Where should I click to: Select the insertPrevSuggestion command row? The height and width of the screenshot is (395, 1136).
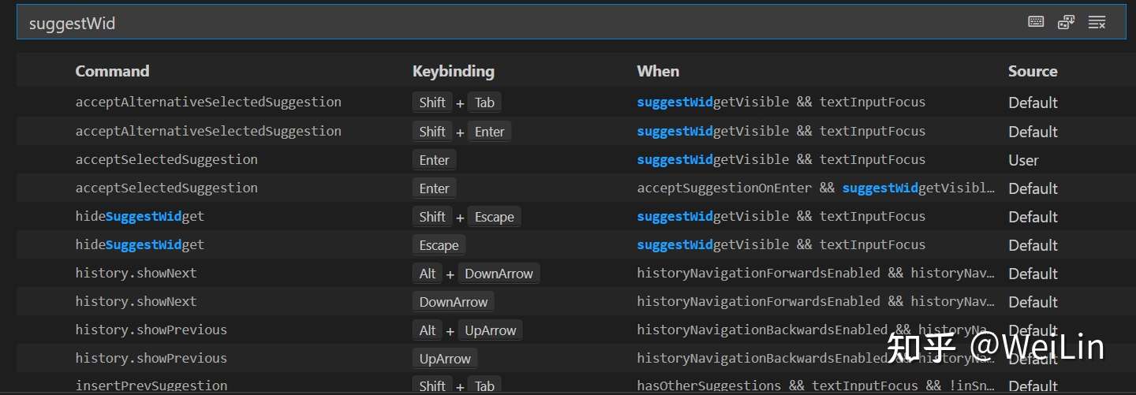151,386
